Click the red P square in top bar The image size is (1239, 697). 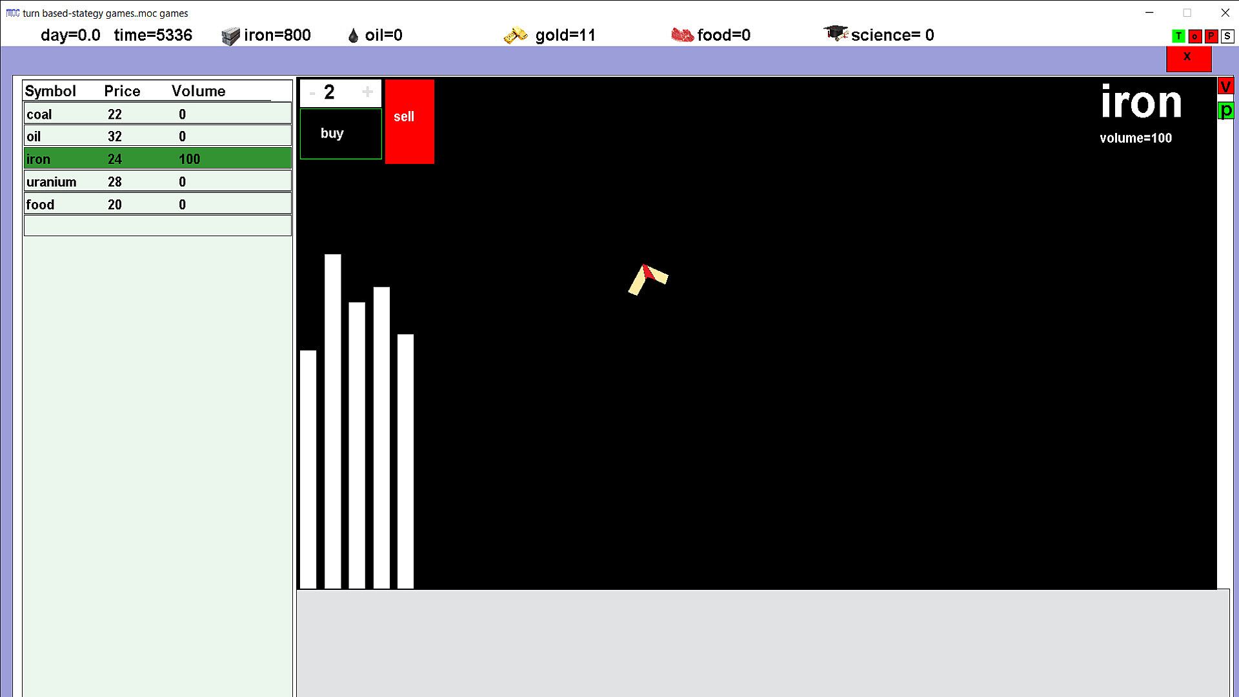(1211, 37)
